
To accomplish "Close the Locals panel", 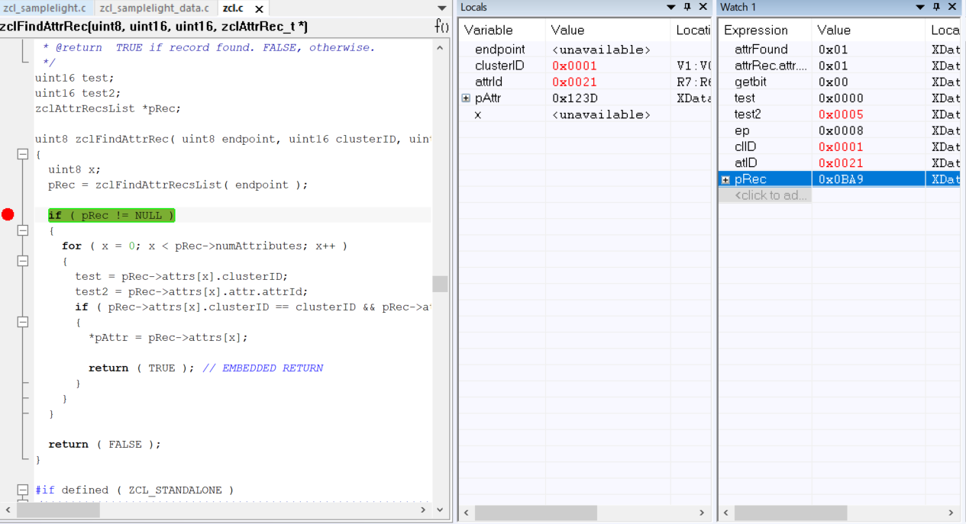I will (703, 7).
